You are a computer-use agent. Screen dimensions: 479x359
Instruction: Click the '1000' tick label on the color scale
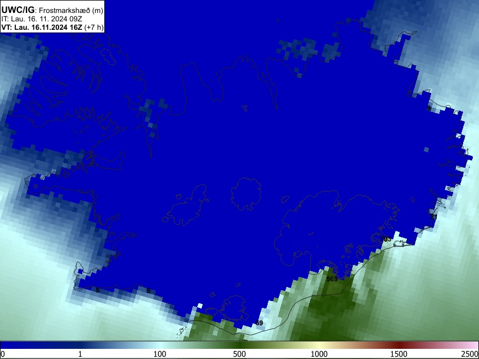[319, 354]
